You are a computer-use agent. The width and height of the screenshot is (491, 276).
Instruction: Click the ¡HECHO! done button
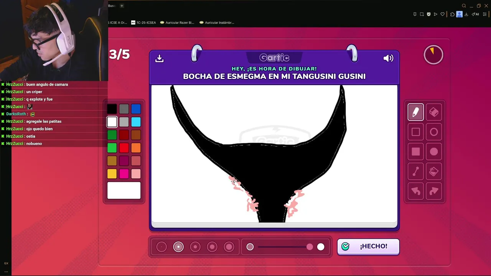(x=368, y=246)
